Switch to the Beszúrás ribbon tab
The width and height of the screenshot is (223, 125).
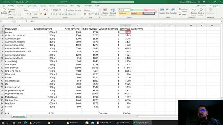20,6
